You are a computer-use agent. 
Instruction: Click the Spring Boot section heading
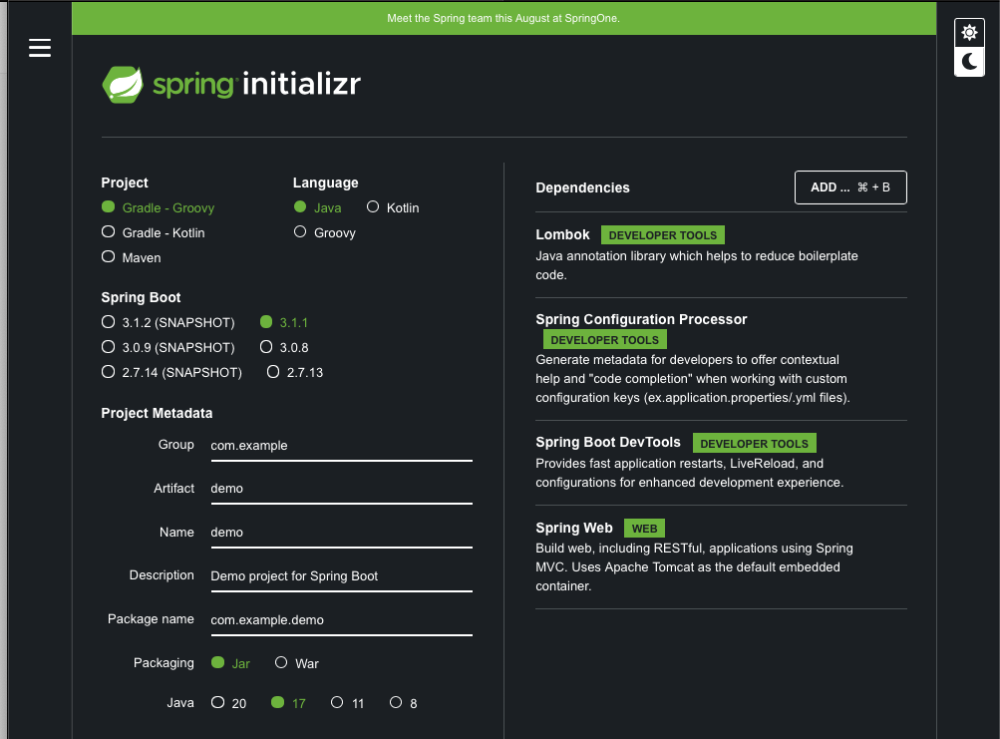click(141, 297)
